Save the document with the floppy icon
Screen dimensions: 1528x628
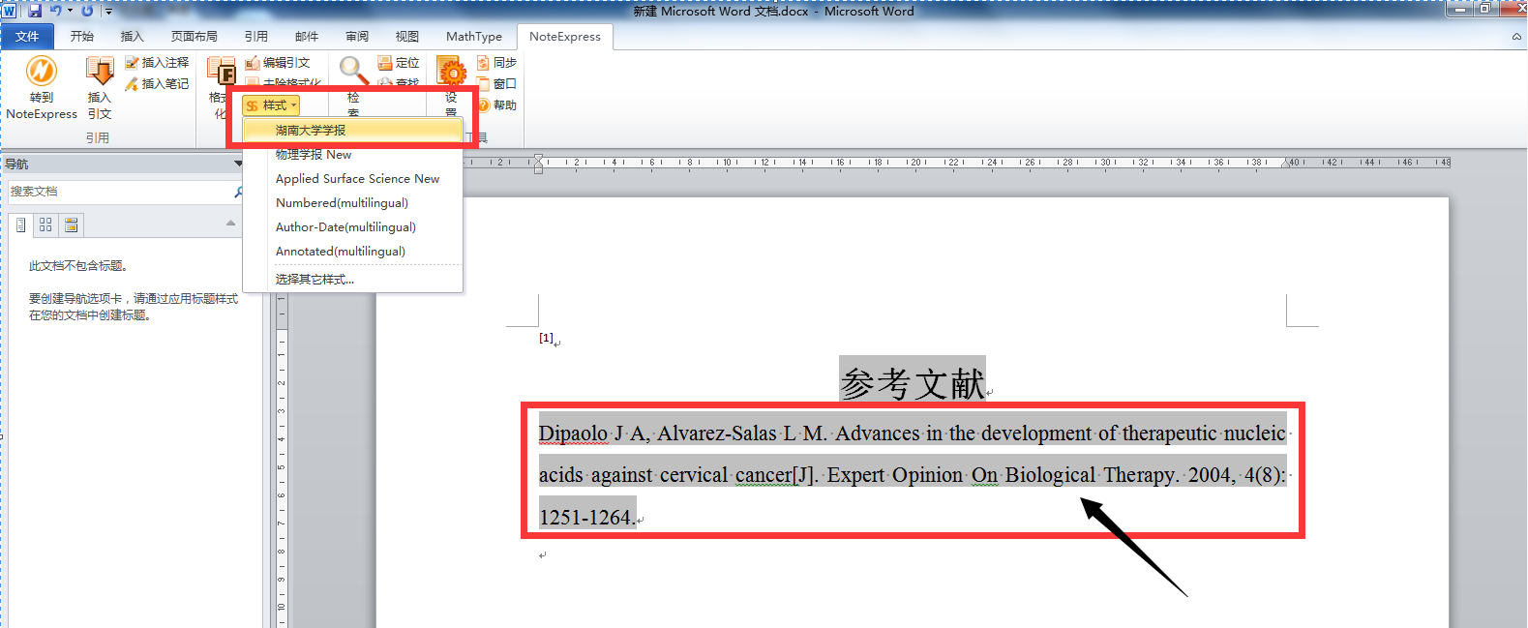[35, 11]
